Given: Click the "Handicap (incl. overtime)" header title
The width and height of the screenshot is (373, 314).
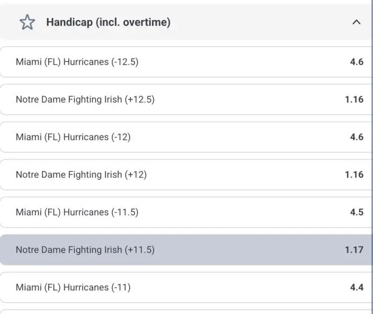Looking at the screenshot, I should tap(108, 23).
